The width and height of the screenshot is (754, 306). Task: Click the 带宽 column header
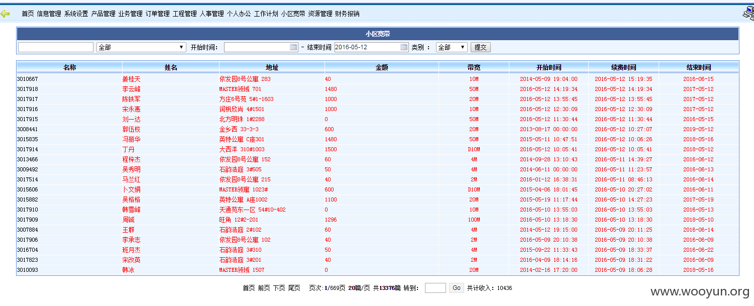coord(474,67)
